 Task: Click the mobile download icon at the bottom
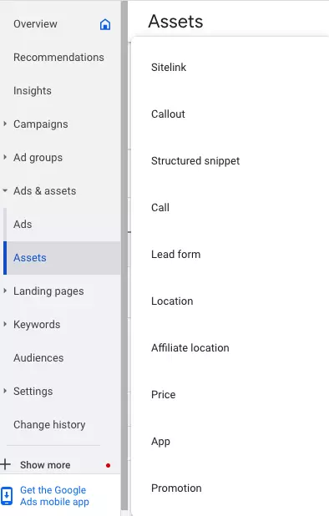(x=7, y=496)
